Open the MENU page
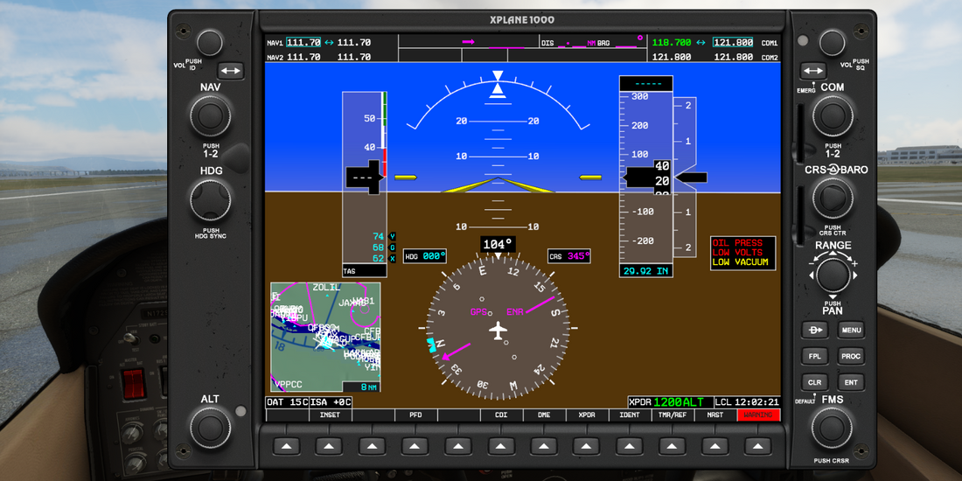Image resolution: width=962 pixels, height=481 pixels. 851,331
